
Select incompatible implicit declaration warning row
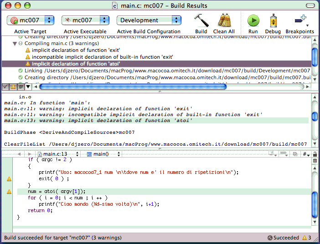(x=102, y=57)
